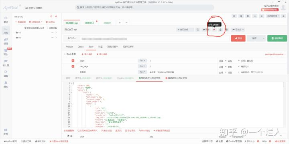Click the lock icon in API toolbar

[x=220, y=30]
